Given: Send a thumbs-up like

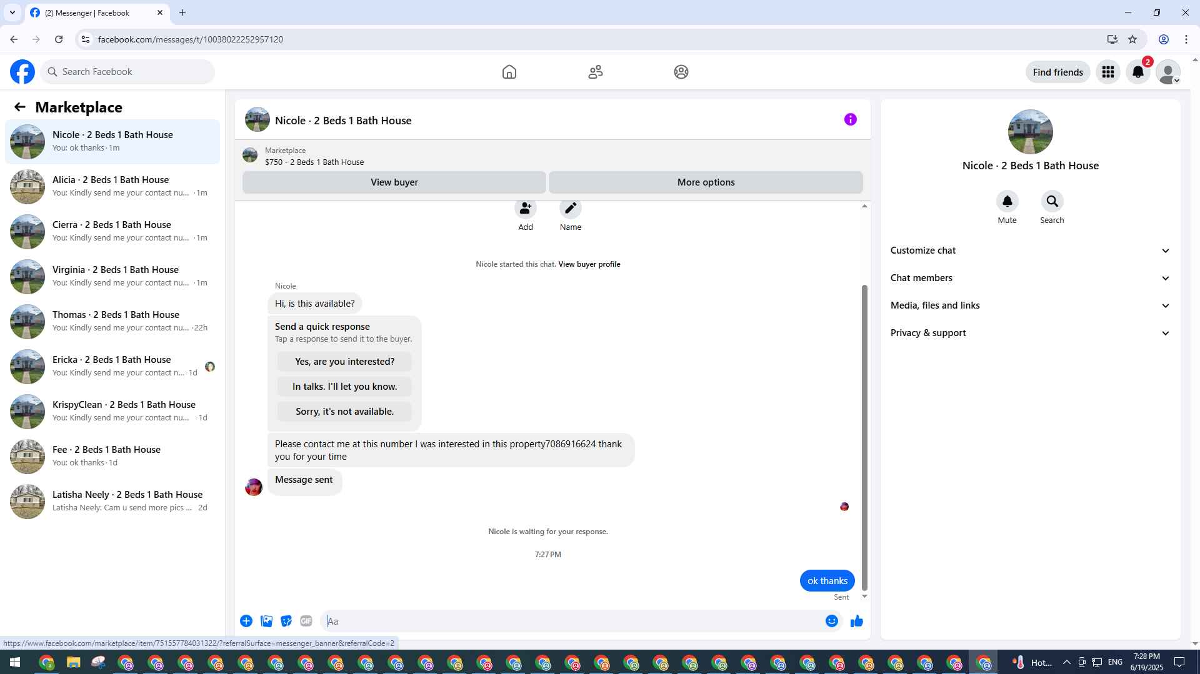Looking at the screenshot, I should 857,621.
